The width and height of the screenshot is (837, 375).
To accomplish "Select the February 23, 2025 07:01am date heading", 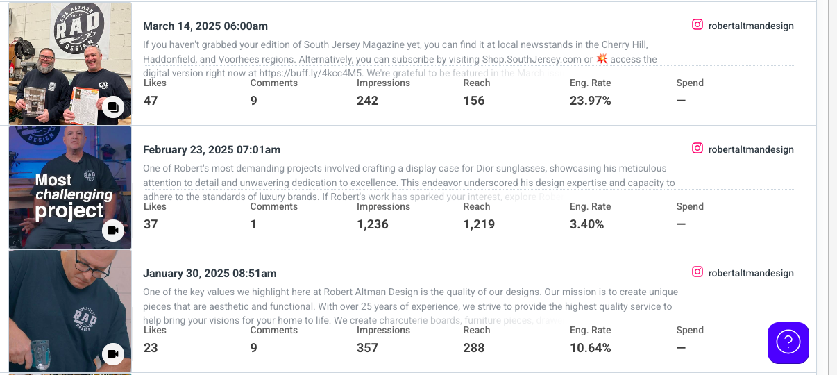I will click(x=212, y=149).
